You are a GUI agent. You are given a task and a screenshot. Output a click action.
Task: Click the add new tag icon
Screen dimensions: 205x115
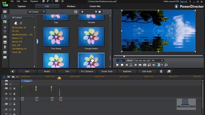point(16,23)
